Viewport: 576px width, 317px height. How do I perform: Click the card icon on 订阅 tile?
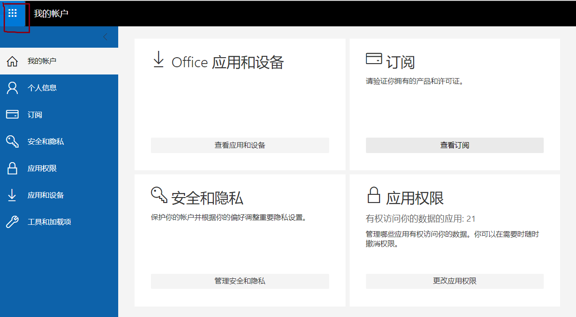click(374, 59)
